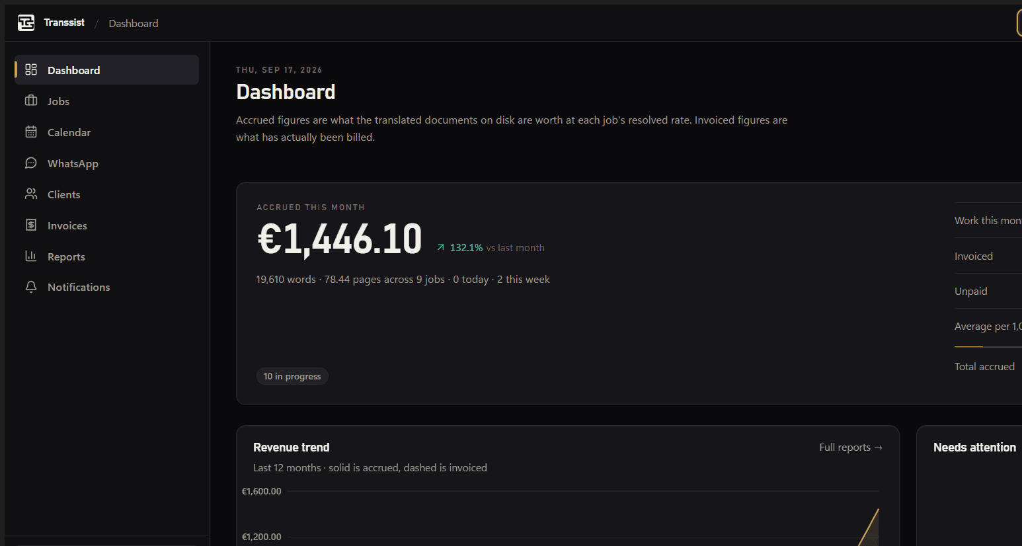Select Invoices in the sidebar

pyautogui.click(x=106, y=225)
